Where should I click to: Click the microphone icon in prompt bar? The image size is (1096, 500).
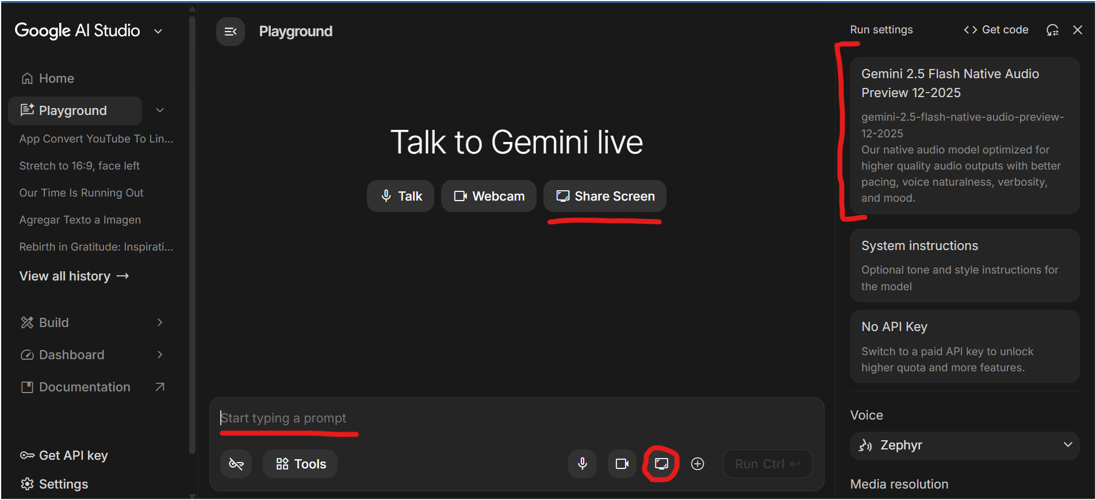583,464
